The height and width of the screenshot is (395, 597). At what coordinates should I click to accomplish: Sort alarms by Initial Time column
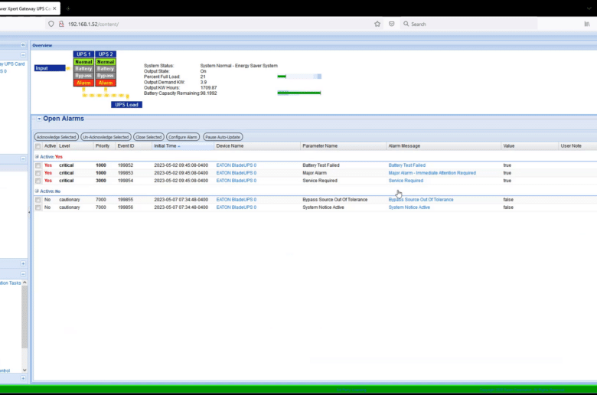[x=183, y=146]
